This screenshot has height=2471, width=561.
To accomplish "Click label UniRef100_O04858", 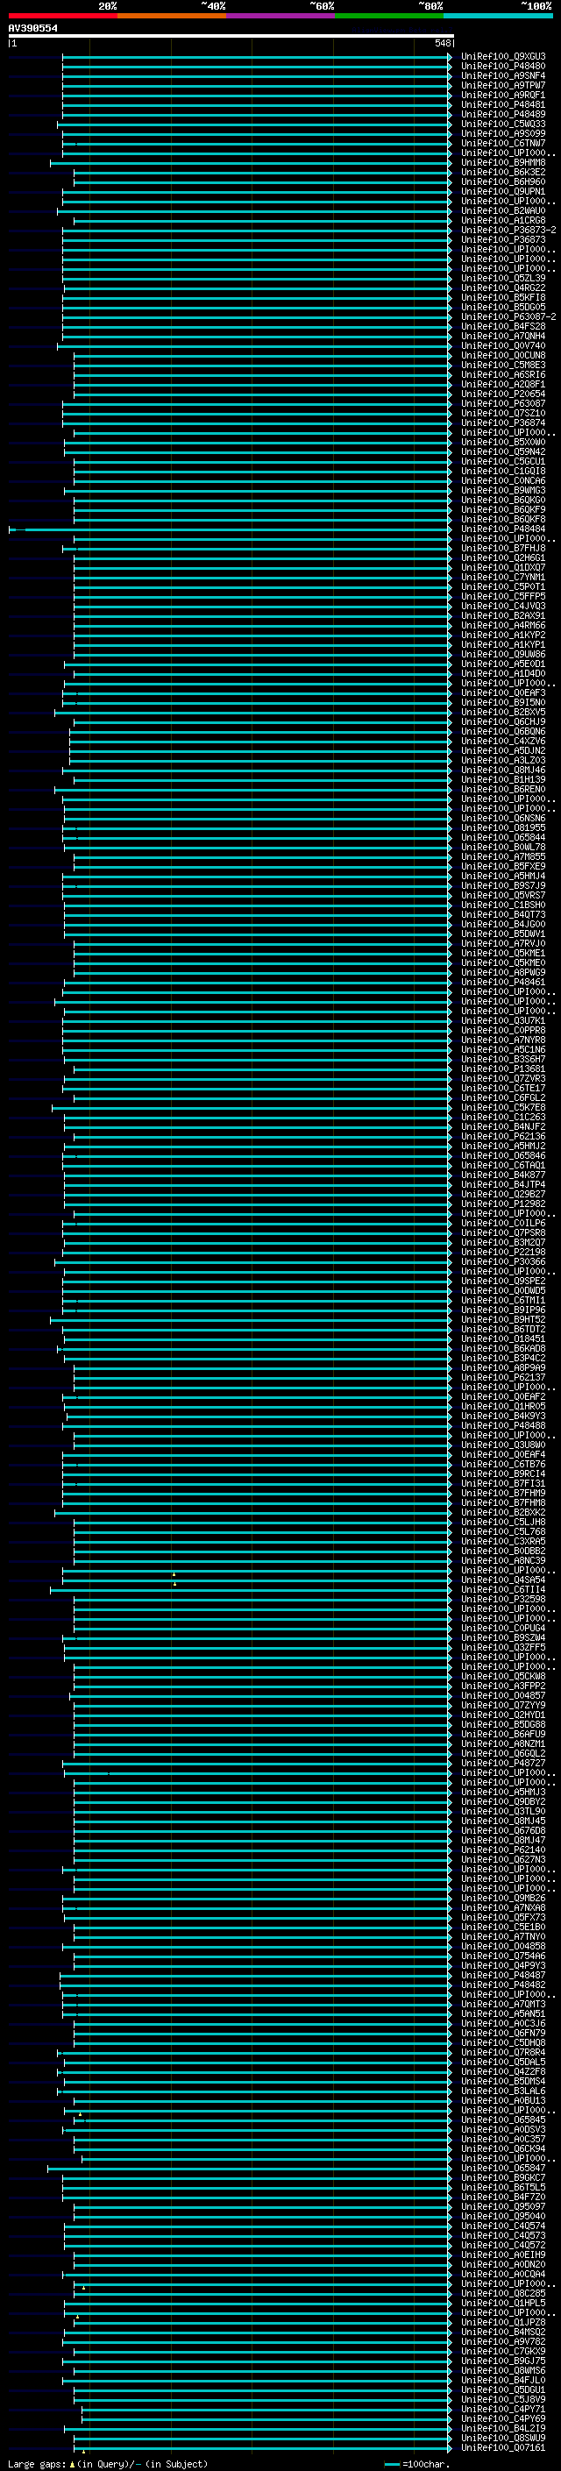I will click(503, 1946).
